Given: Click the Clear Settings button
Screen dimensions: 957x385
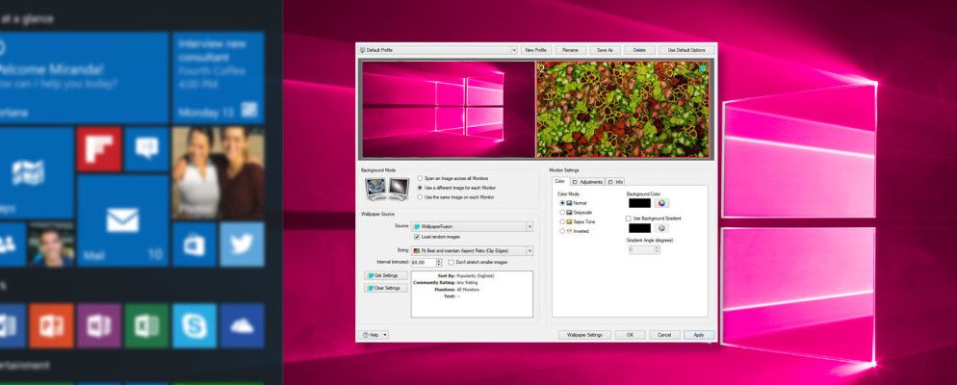Looking at the screenshot, I should click(x=386, y=288).
